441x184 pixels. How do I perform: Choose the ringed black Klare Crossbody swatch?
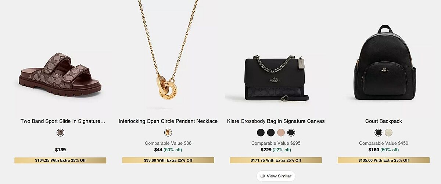(291, 132)
